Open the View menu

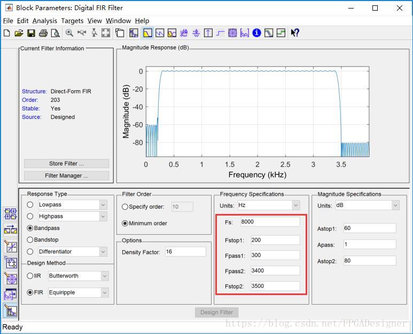pyautogui.click(x=95, y=21)
